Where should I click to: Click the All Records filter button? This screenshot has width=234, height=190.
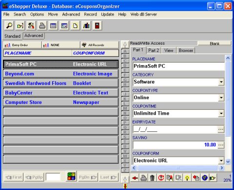coord(99,45)
